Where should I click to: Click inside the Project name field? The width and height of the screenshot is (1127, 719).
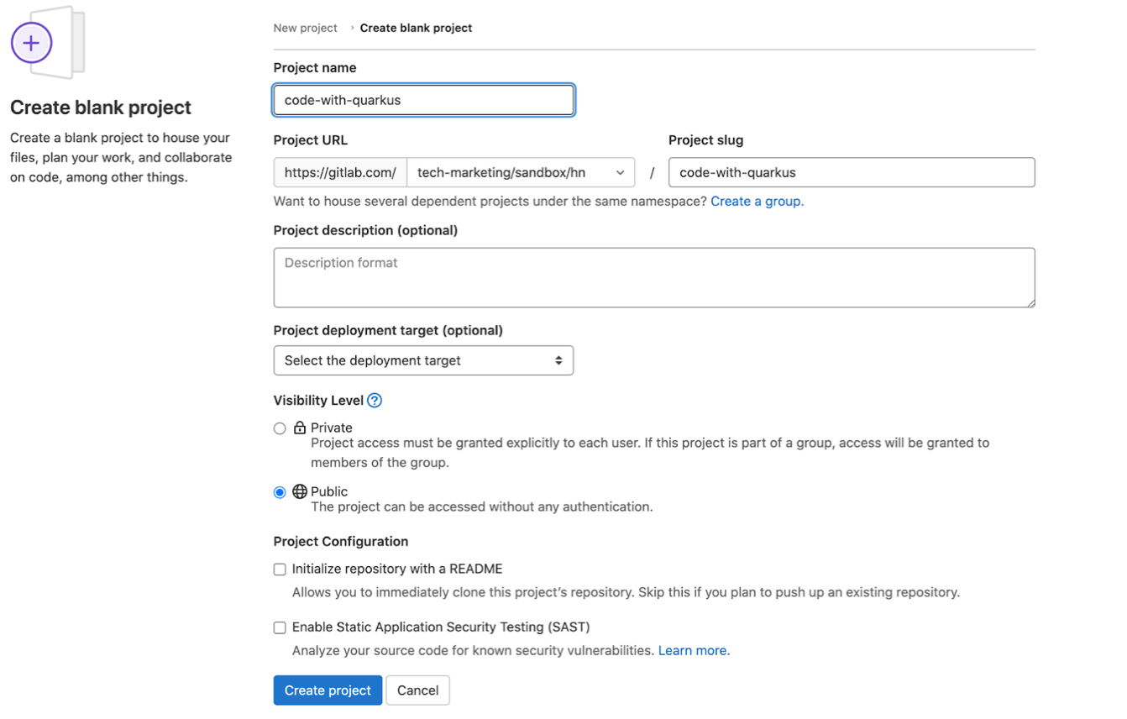click(423, 99)
